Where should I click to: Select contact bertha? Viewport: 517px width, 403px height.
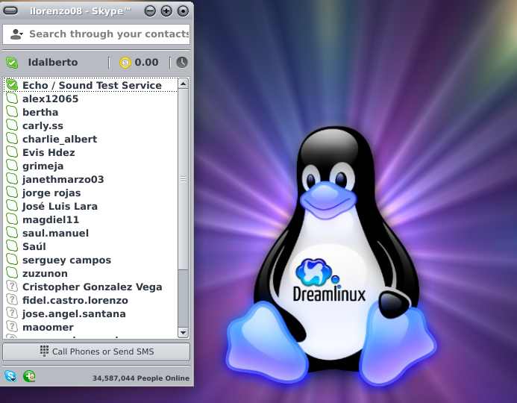coord(91,112)
